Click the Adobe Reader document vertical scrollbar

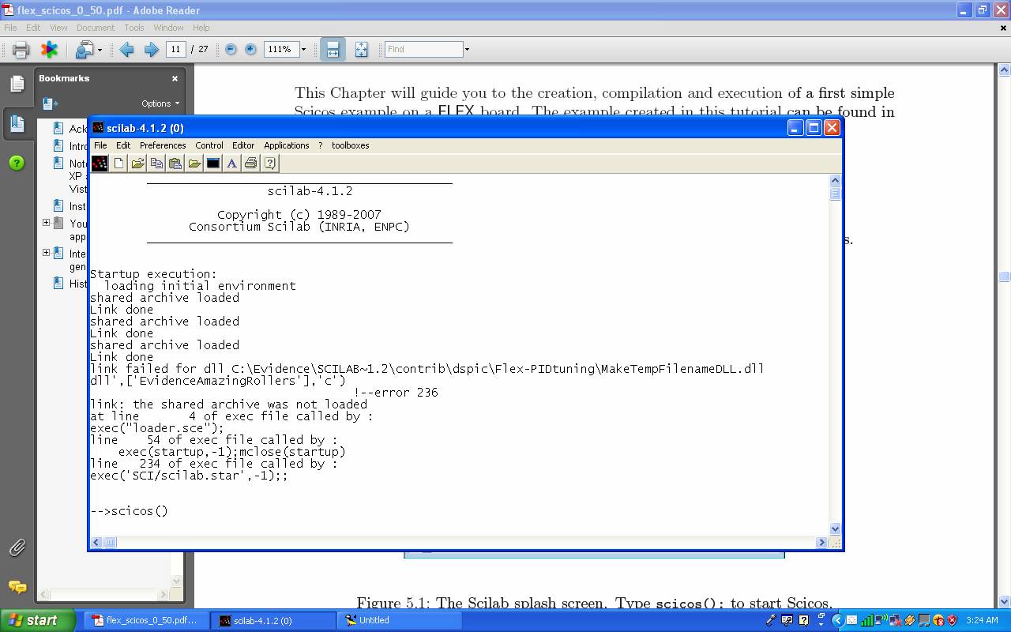(x=1004, y=336)
